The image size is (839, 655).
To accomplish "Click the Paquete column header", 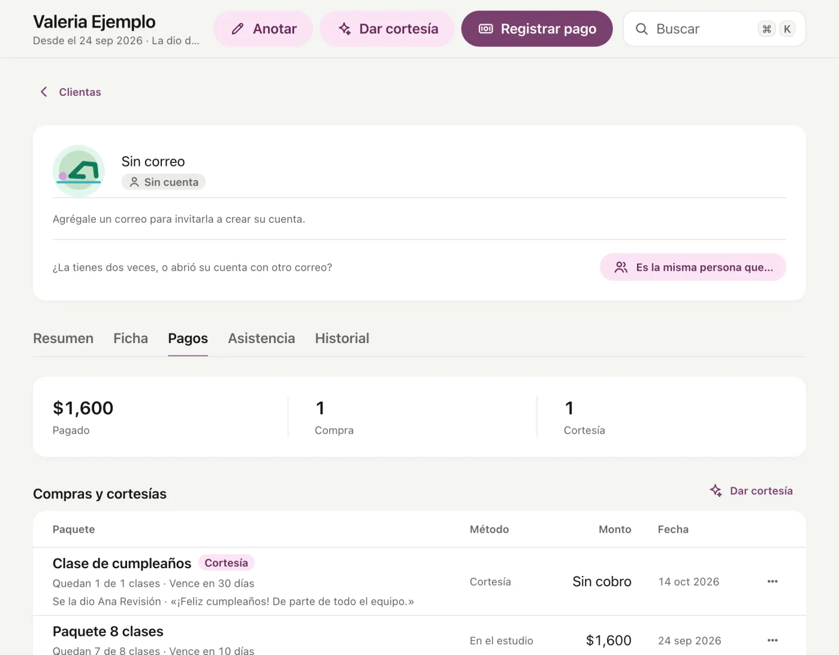I will (74, 529).
